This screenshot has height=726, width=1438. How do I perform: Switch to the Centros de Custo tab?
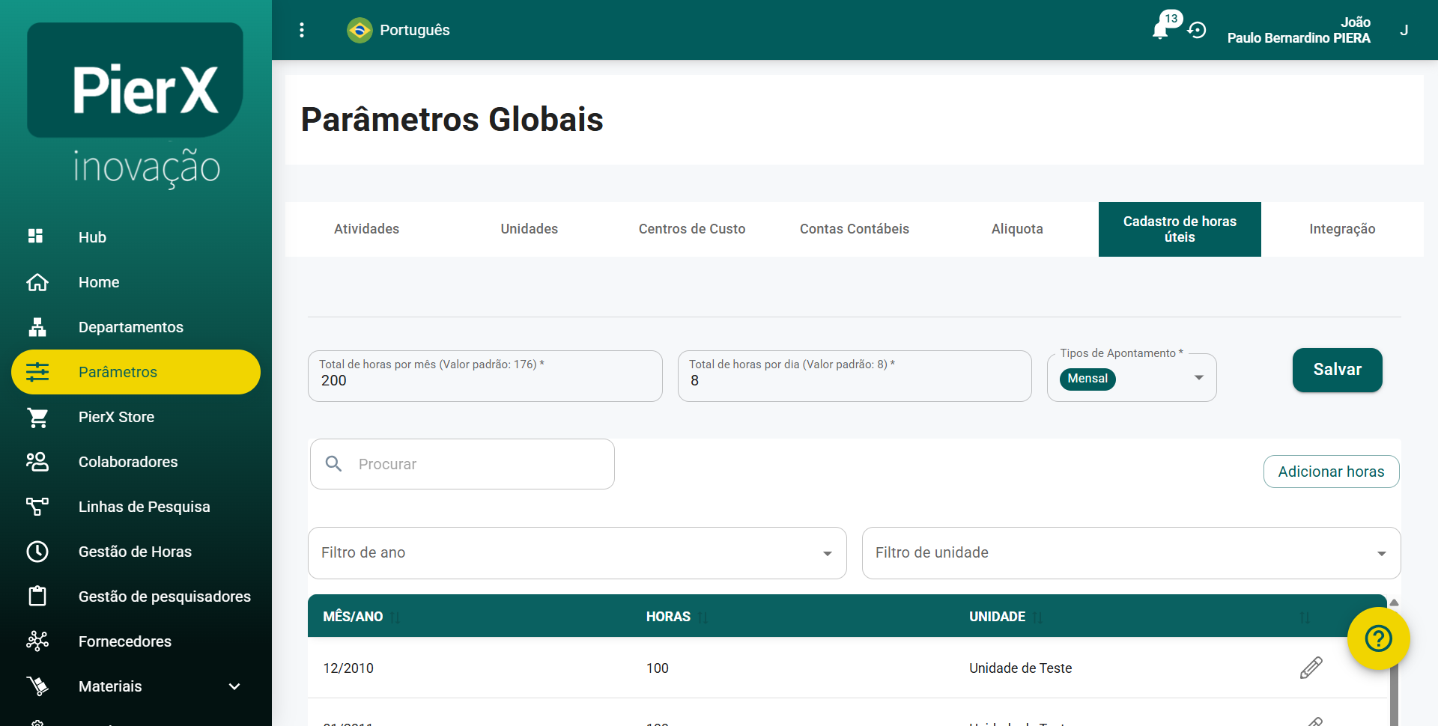[x=691, y=229]
